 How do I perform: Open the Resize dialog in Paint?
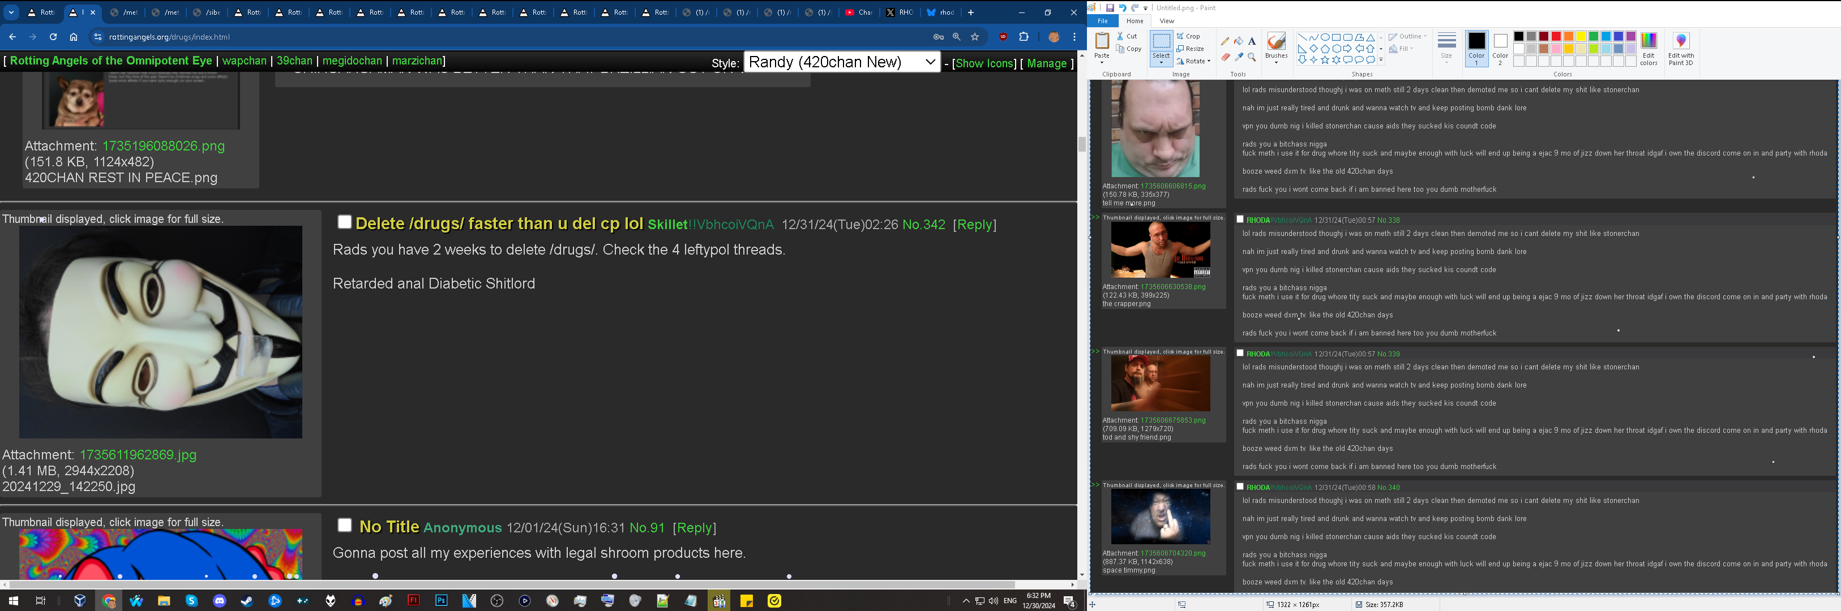1191,49
